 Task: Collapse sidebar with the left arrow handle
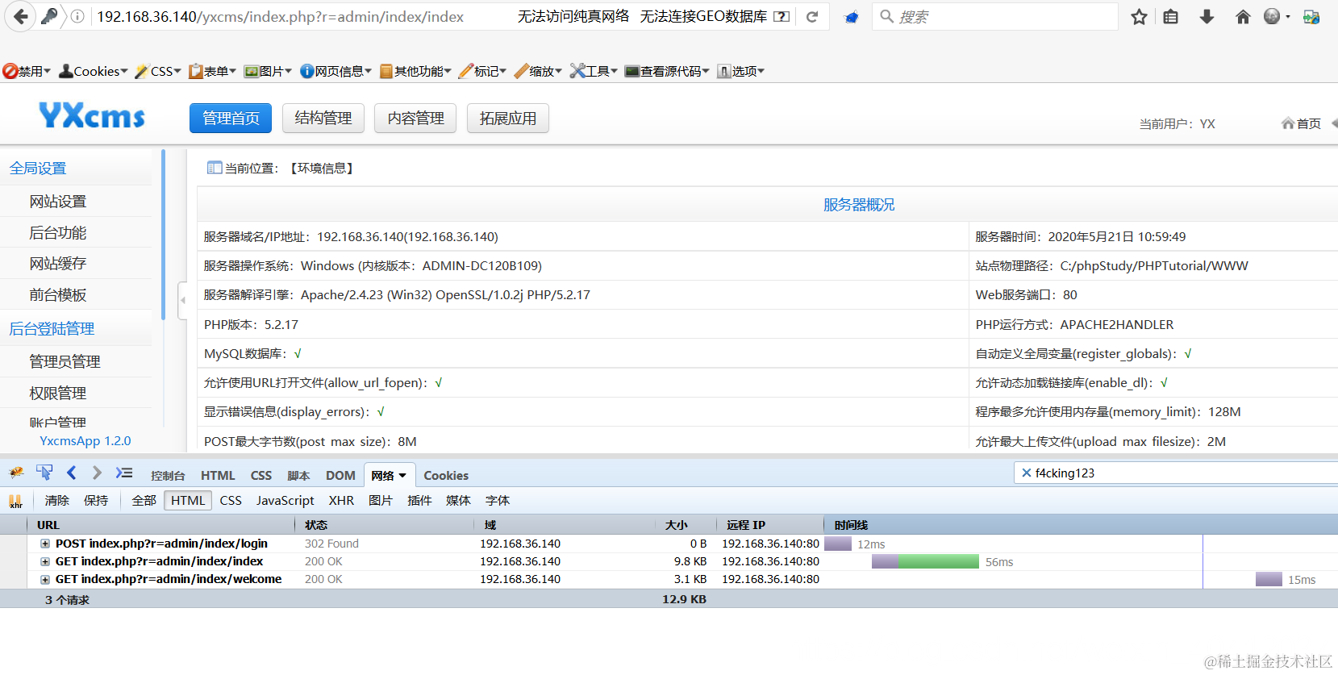click(183, 300)
